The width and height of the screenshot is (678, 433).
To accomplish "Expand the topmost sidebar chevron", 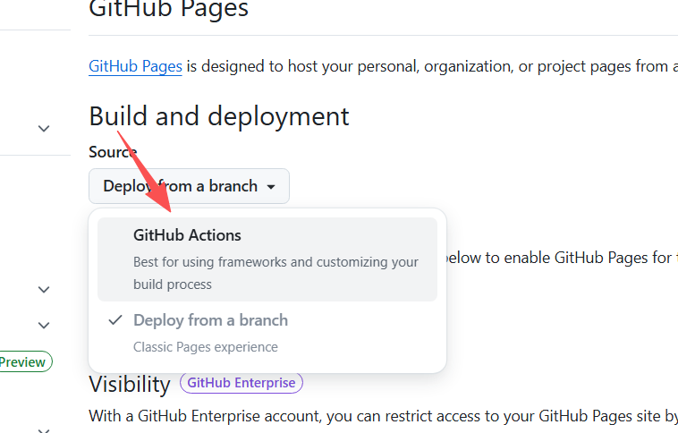I will tap(43, 129).
